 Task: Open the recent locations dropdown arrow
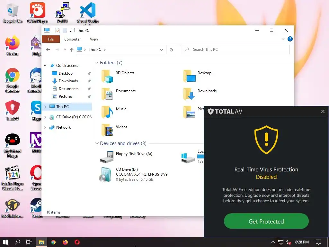point(65,50)
